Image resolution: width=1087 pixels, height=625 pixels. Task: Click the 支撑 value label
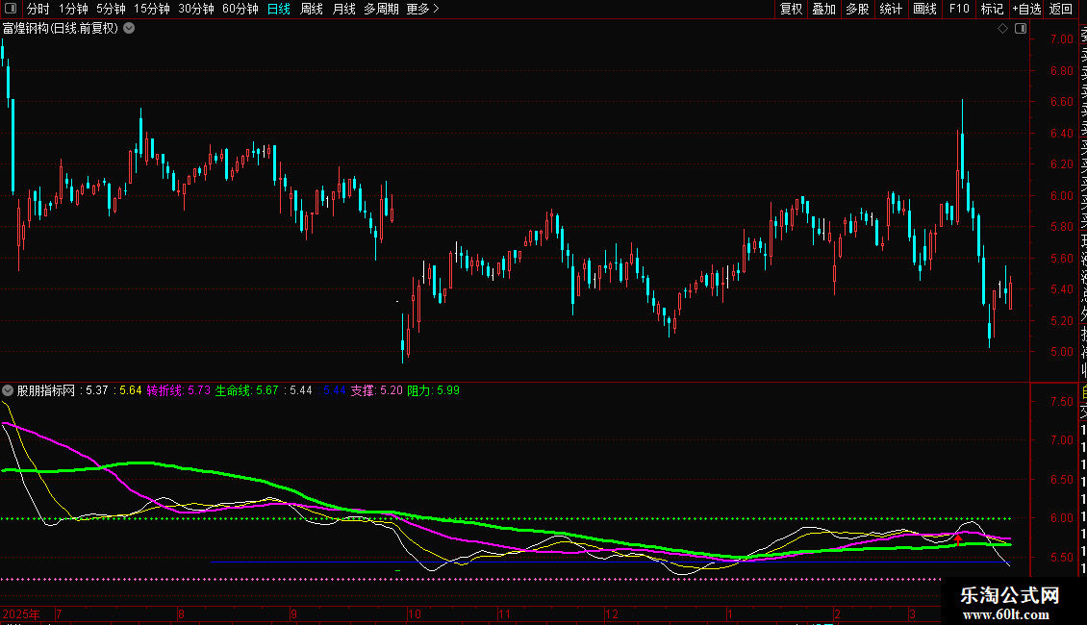(x=376, y=390)
